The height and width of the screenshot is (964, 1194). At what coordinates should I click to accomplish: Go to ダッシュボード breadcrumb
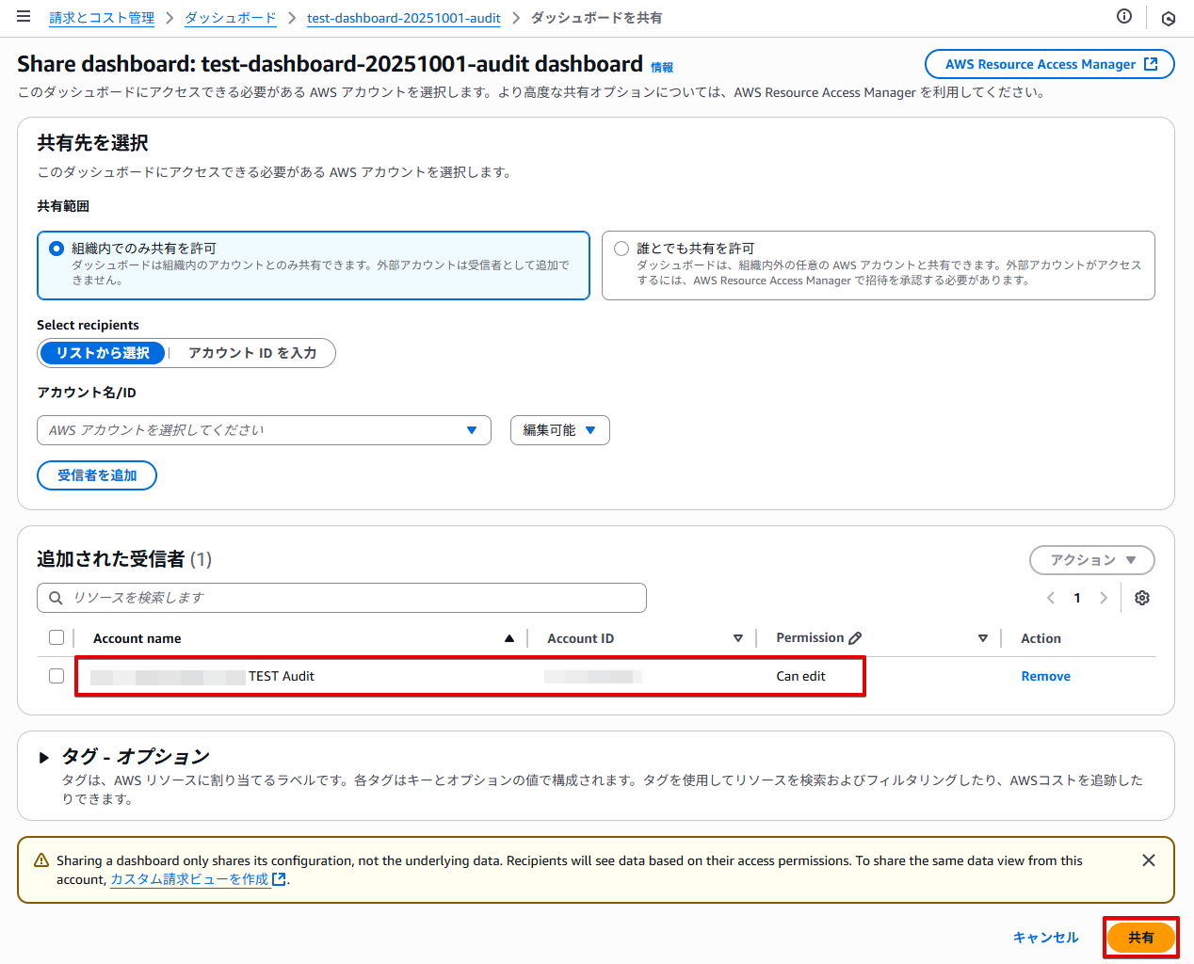(231, 18)
